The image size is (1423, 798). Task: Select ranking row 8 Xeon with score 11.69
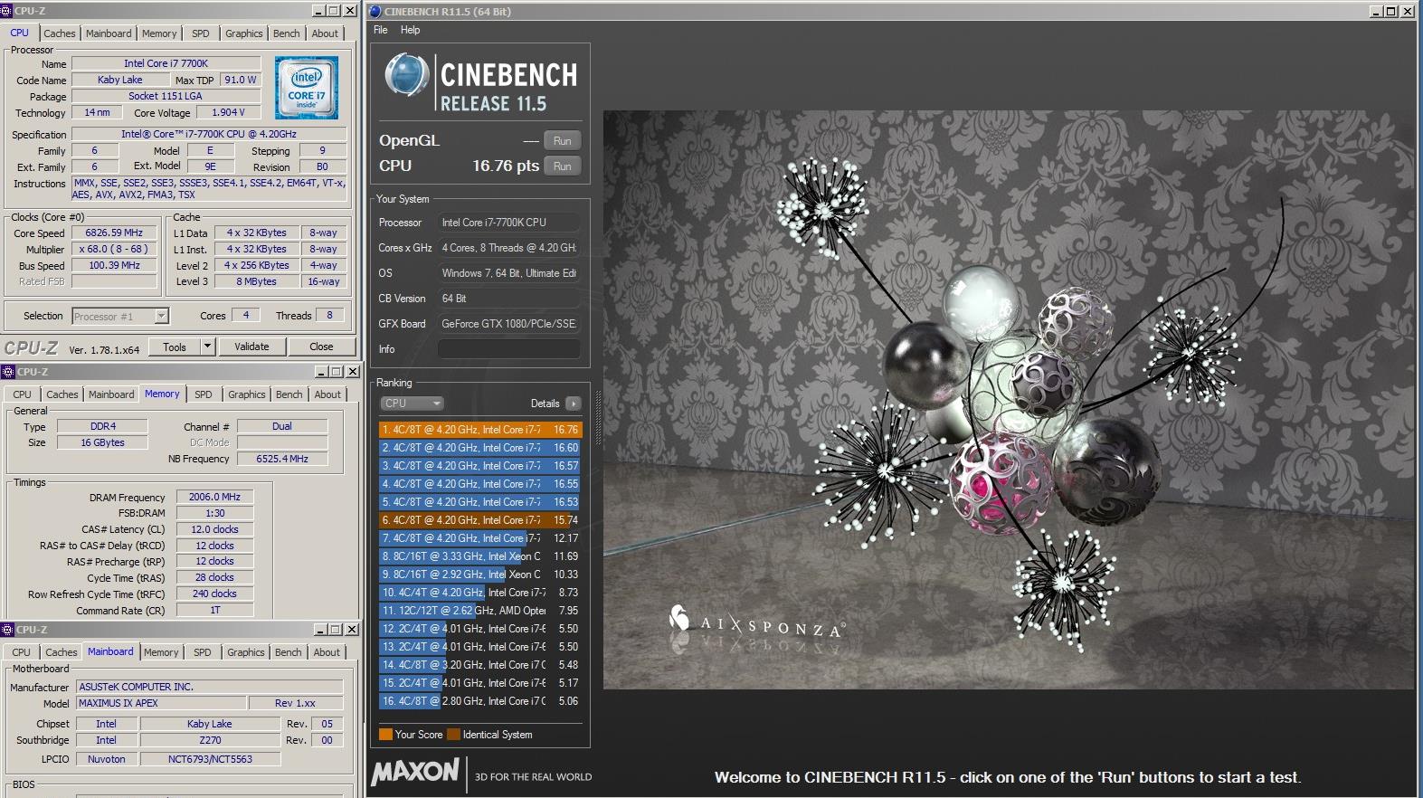point(480,556)
